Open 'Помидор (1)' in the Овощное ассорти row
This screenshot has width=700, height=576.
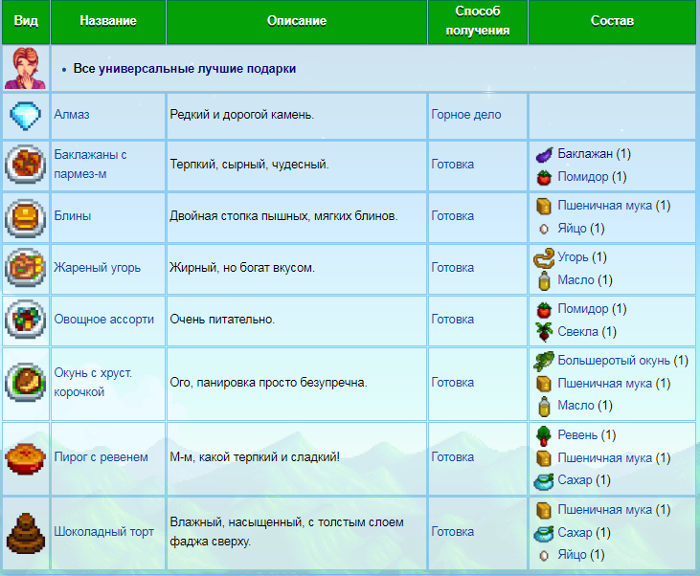pos(592,309)
